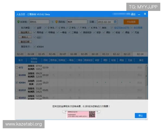Toggle the 二等座 seat checkbox
163x131 pixels.
(x=69, y=32)
